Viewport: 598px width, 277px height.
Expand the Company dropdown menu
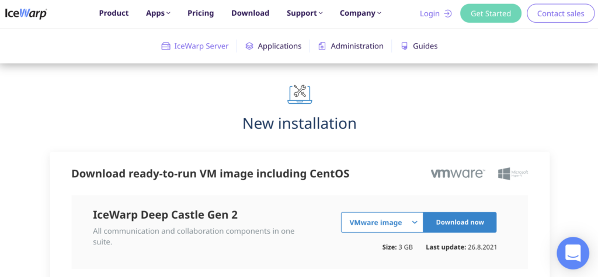pyautogui.click(x=360, y=13)
